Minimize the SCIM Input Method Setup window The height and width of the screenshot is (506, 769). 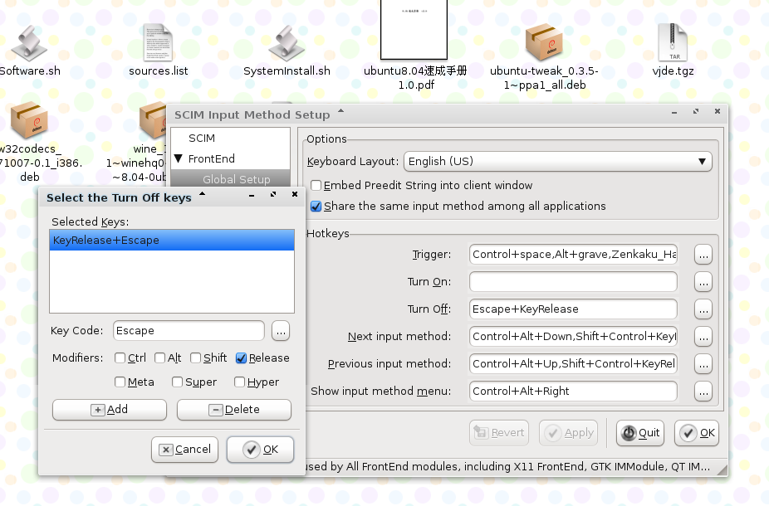pyautogui.click(x=674, y=113)
